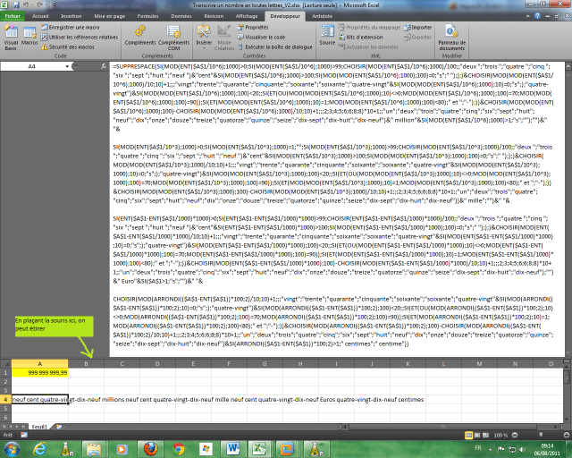Image resolution: width=572 pixels, height=458 pixels.
Task: Select column M header
Action: coord(479,364)
